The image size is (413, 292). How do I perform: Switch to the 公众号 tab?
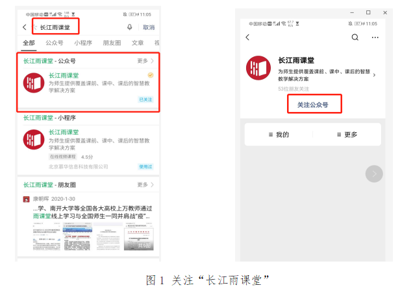55,43
